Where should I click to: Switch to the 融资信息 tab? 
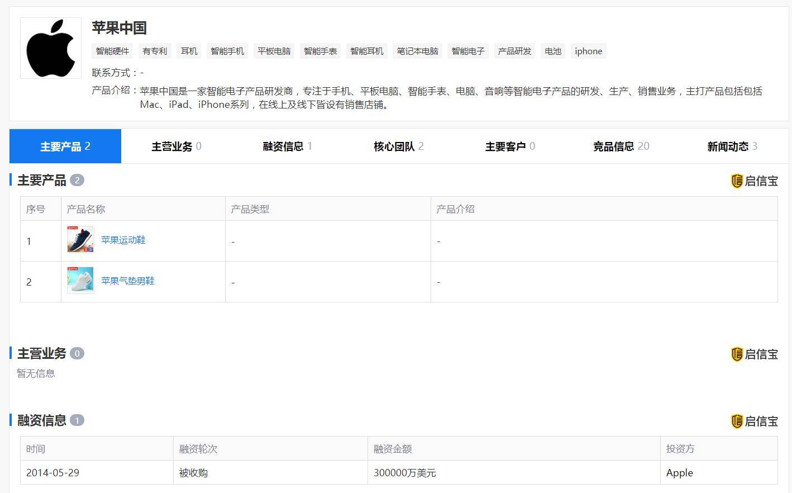click(287, 146)
